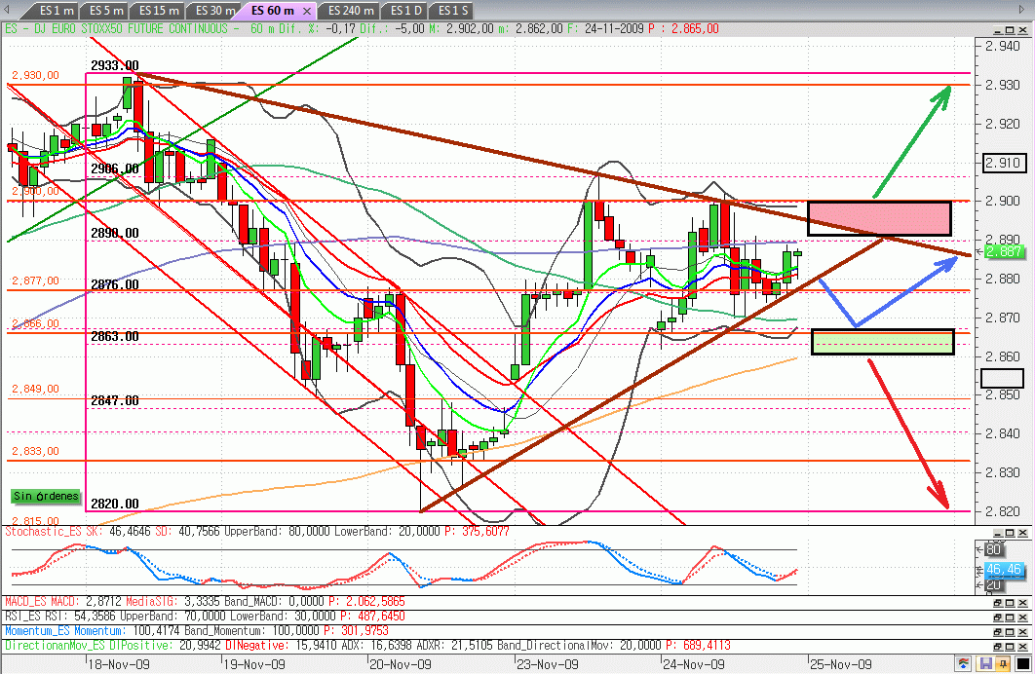Click the Sin órdenes button
Image resolution: width=1035 pixels, height=674 pixels.
click(x=46, y=496)
